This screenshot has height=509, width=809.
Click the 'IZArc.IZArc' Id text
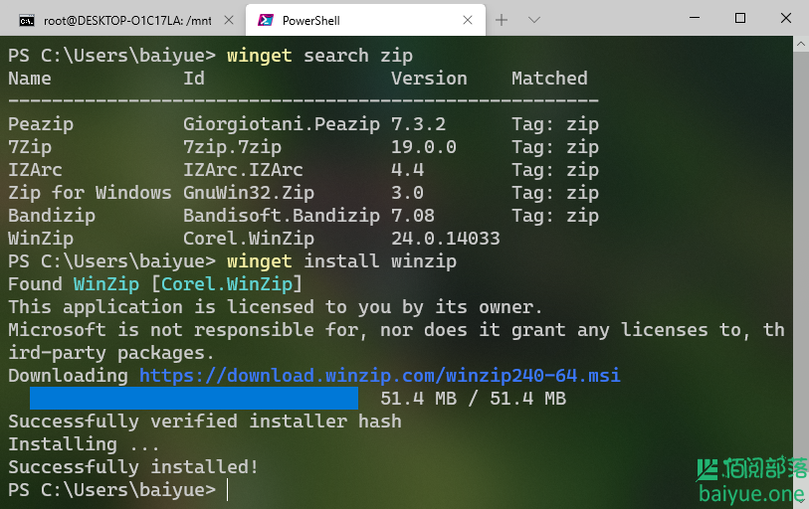(x=243, y=170)
